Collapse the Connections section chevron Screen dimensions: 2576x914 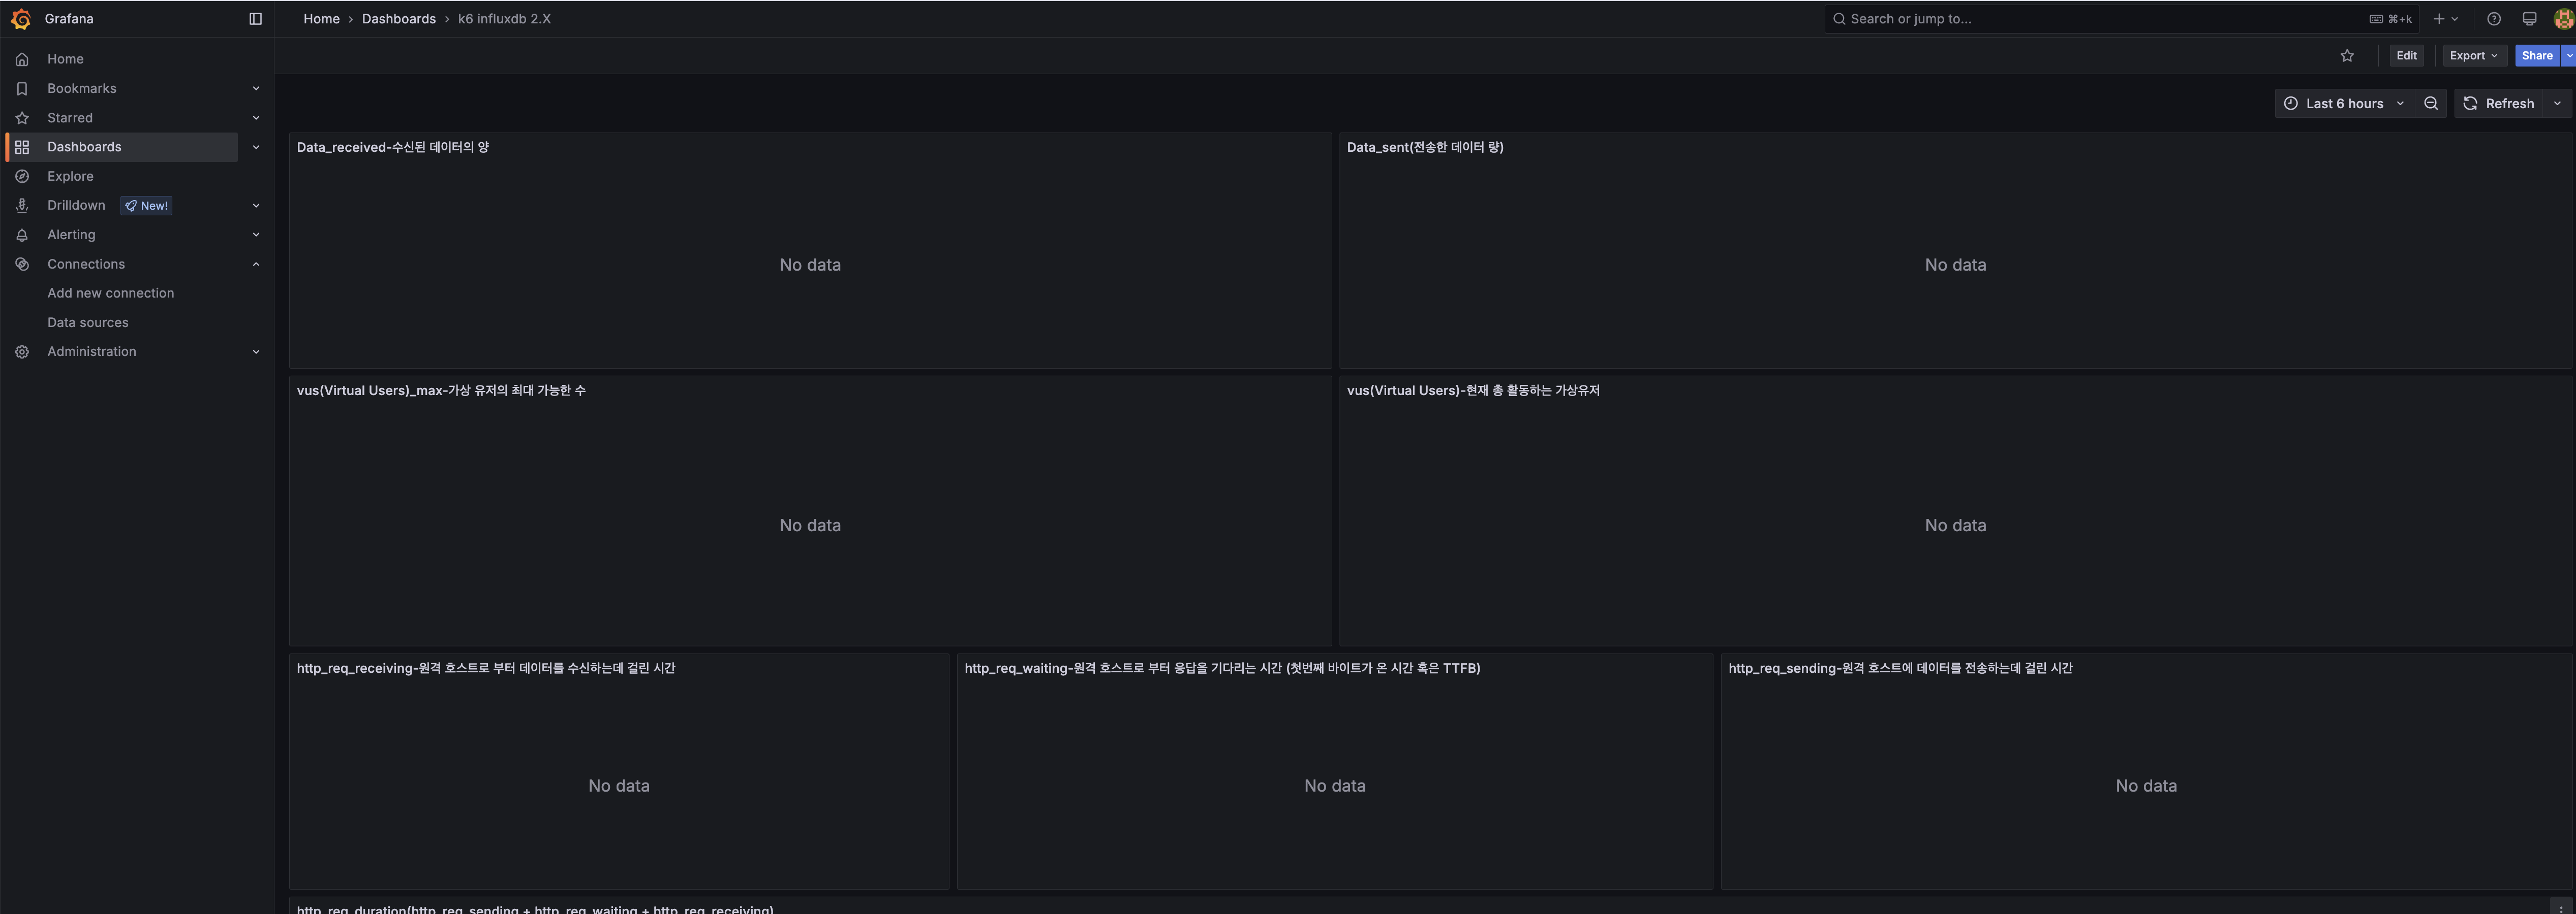pyautogui.click(x=256, y=264)
